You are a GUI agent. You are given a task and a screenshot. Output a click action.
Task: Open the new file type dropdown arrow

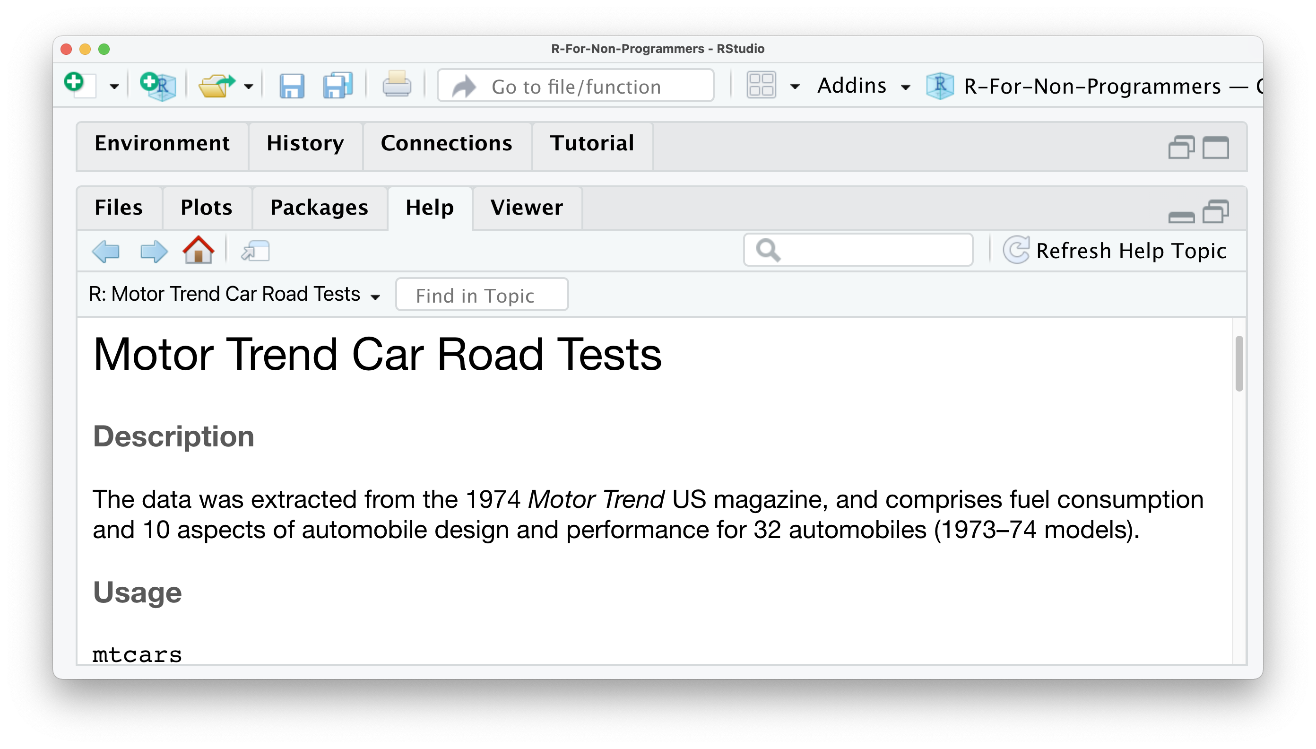click(x=114, y=86)
